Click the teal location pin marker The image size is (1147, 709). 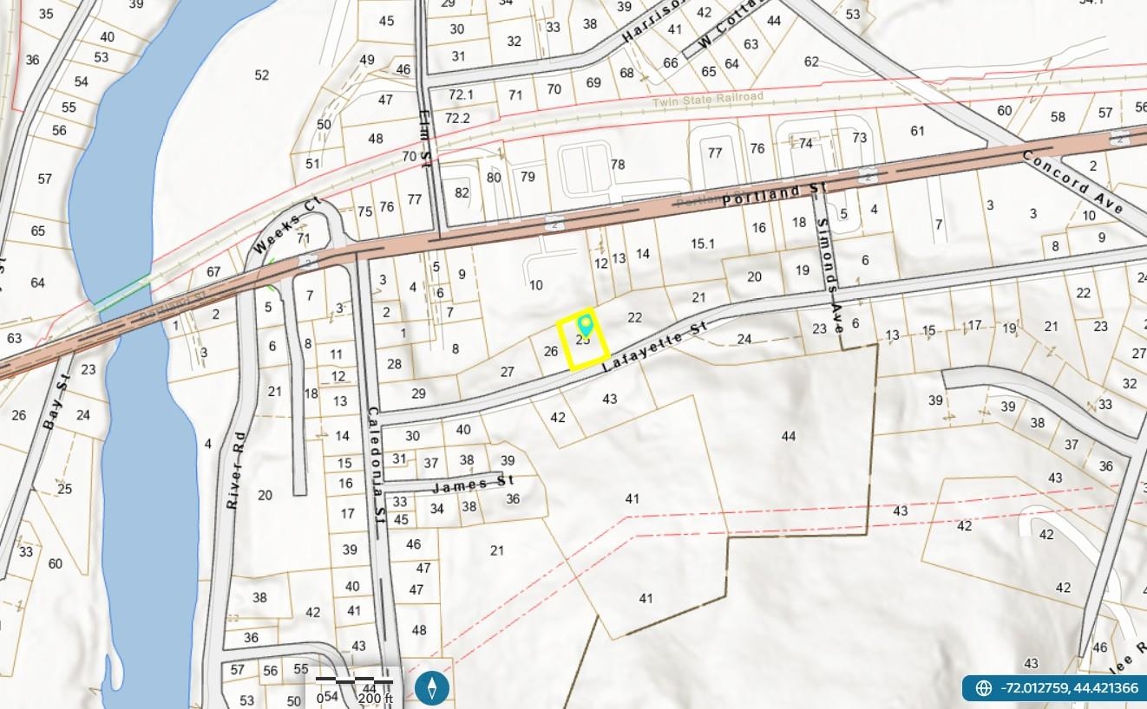pyautogui.click(x=586, y=326)
